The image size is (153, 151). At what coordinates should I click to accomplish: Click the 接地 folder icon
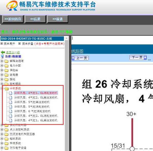[6, 79]
